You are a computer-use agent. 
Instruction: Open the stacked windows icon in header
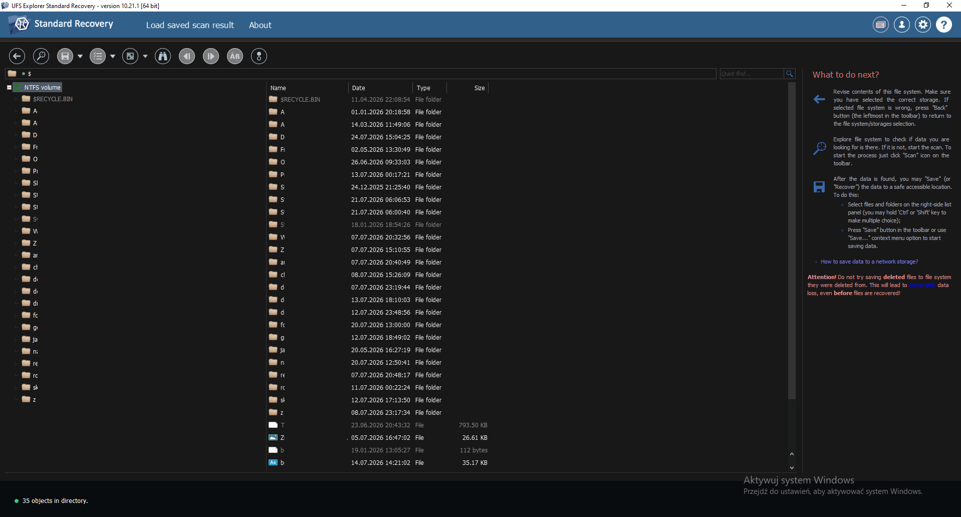(x=881, y=25)
